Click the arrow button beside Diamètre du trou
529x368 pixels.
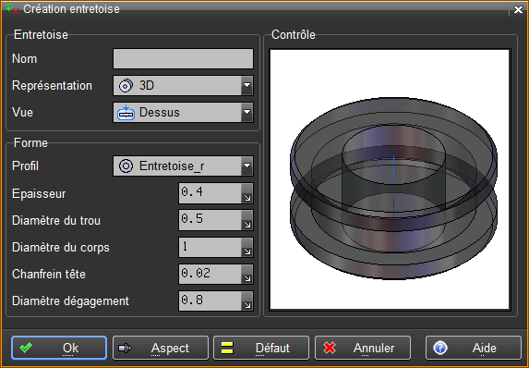tap(247, 220)
